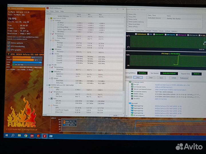Collapse the Clocks node
Viewport: 206px width, 154px height.
[x=50, y=54]
